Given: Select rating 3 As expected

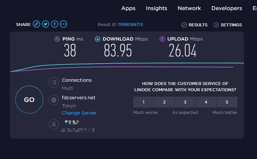Looking at the screenshot, I should pyautogui.click(x=185, y=102).
